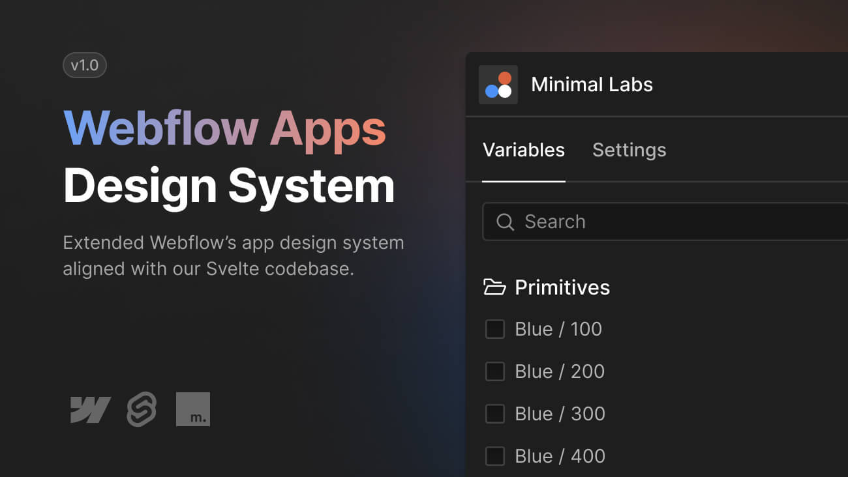Check the Blue / 100 checkbox
Image resolution: width=848 pixels, height=477 pixels.
tap(494, 329)
